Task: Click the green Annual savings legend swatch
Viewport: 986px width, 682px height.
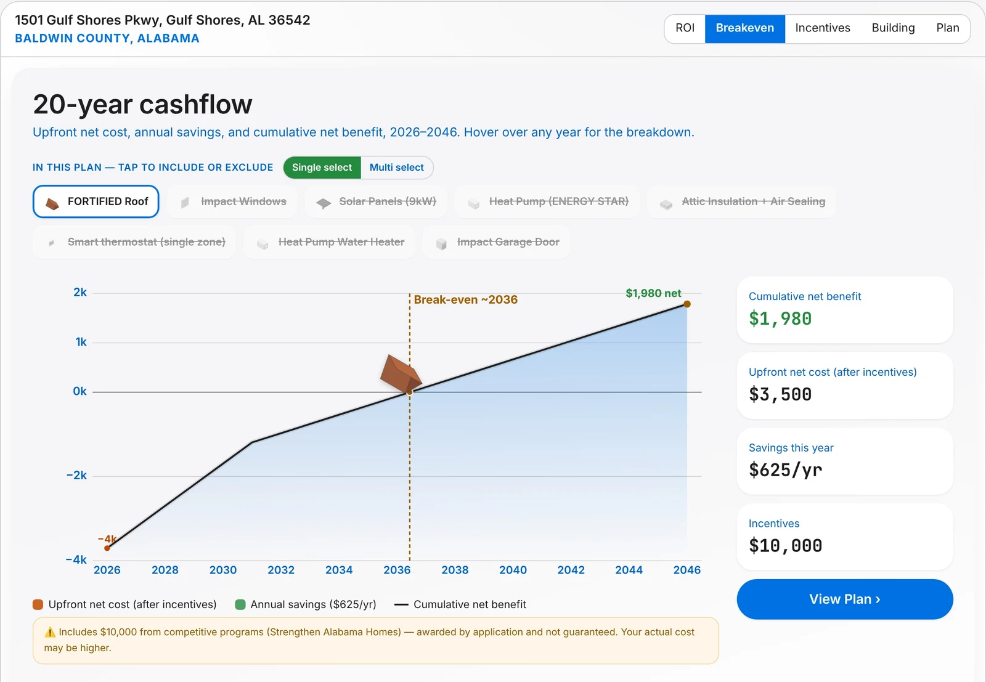Action: click(240, 604)
